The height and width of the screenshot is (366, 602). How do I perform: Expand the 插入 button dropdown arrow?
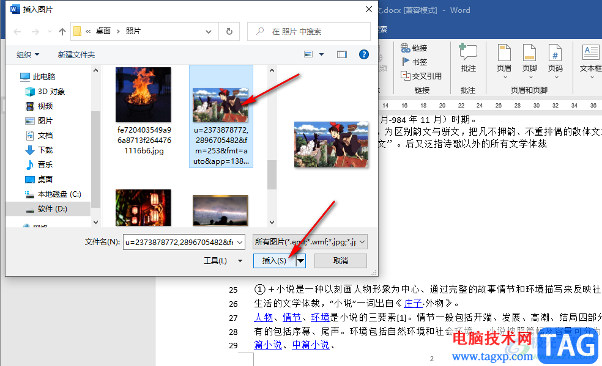click(x=301, y=261)
